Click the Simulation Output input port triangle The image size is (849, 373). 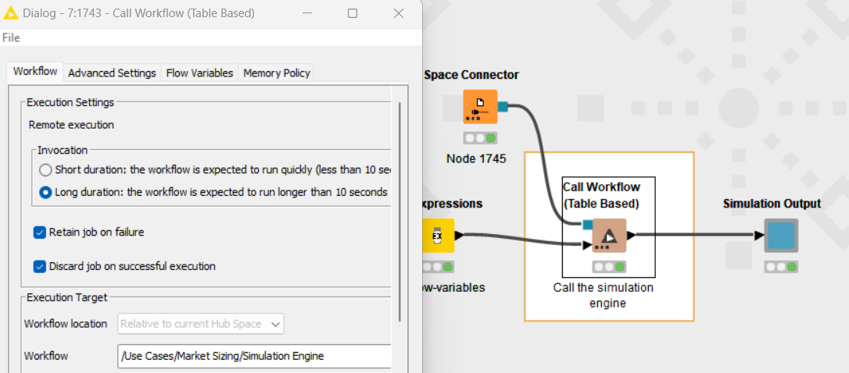759,236
